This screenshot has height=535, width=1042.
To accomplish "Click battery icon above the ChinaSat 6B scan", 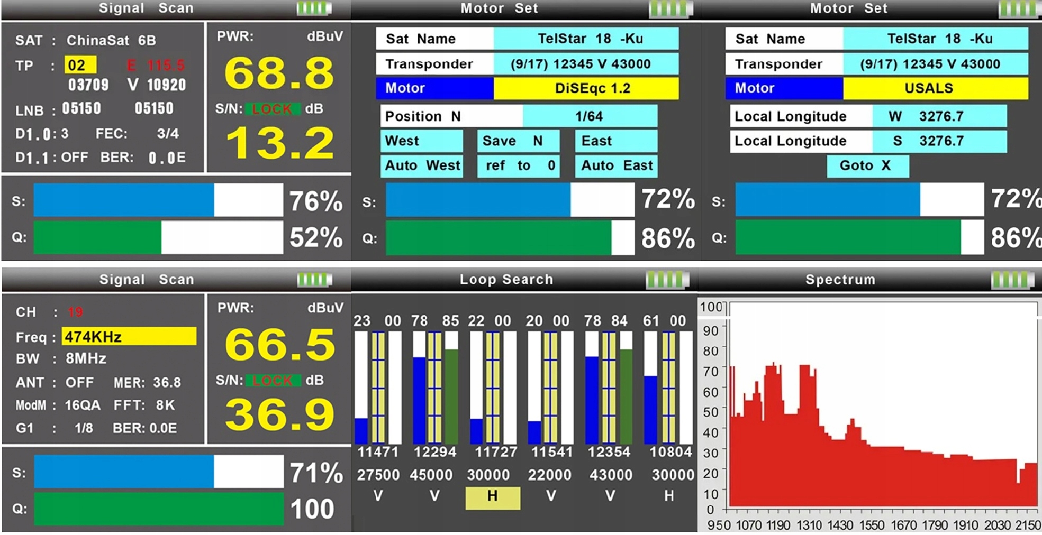I will coord(314,8).
